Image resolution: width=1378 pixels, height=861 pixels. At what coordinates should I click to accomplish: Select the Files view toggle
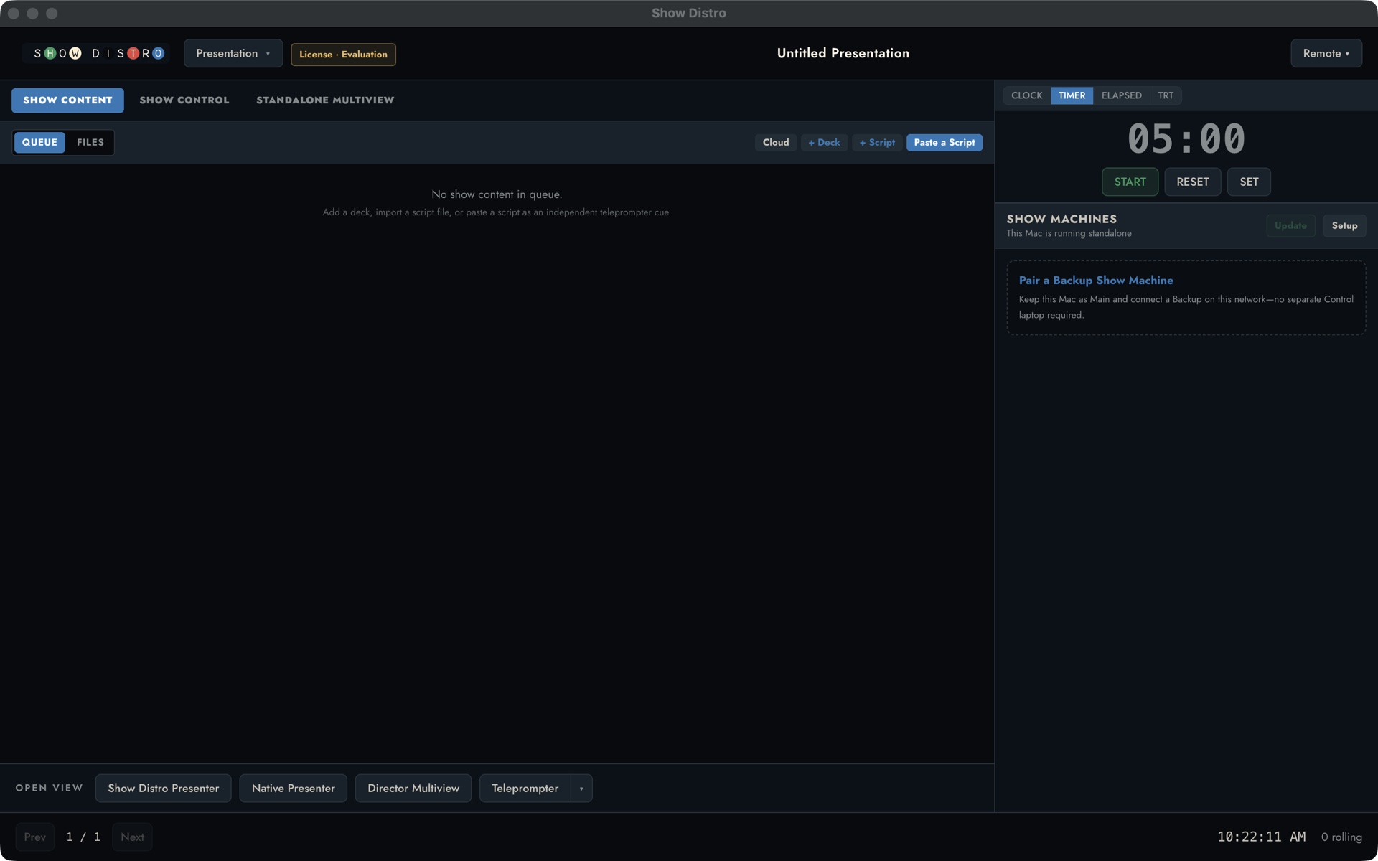tap(90, 142)
